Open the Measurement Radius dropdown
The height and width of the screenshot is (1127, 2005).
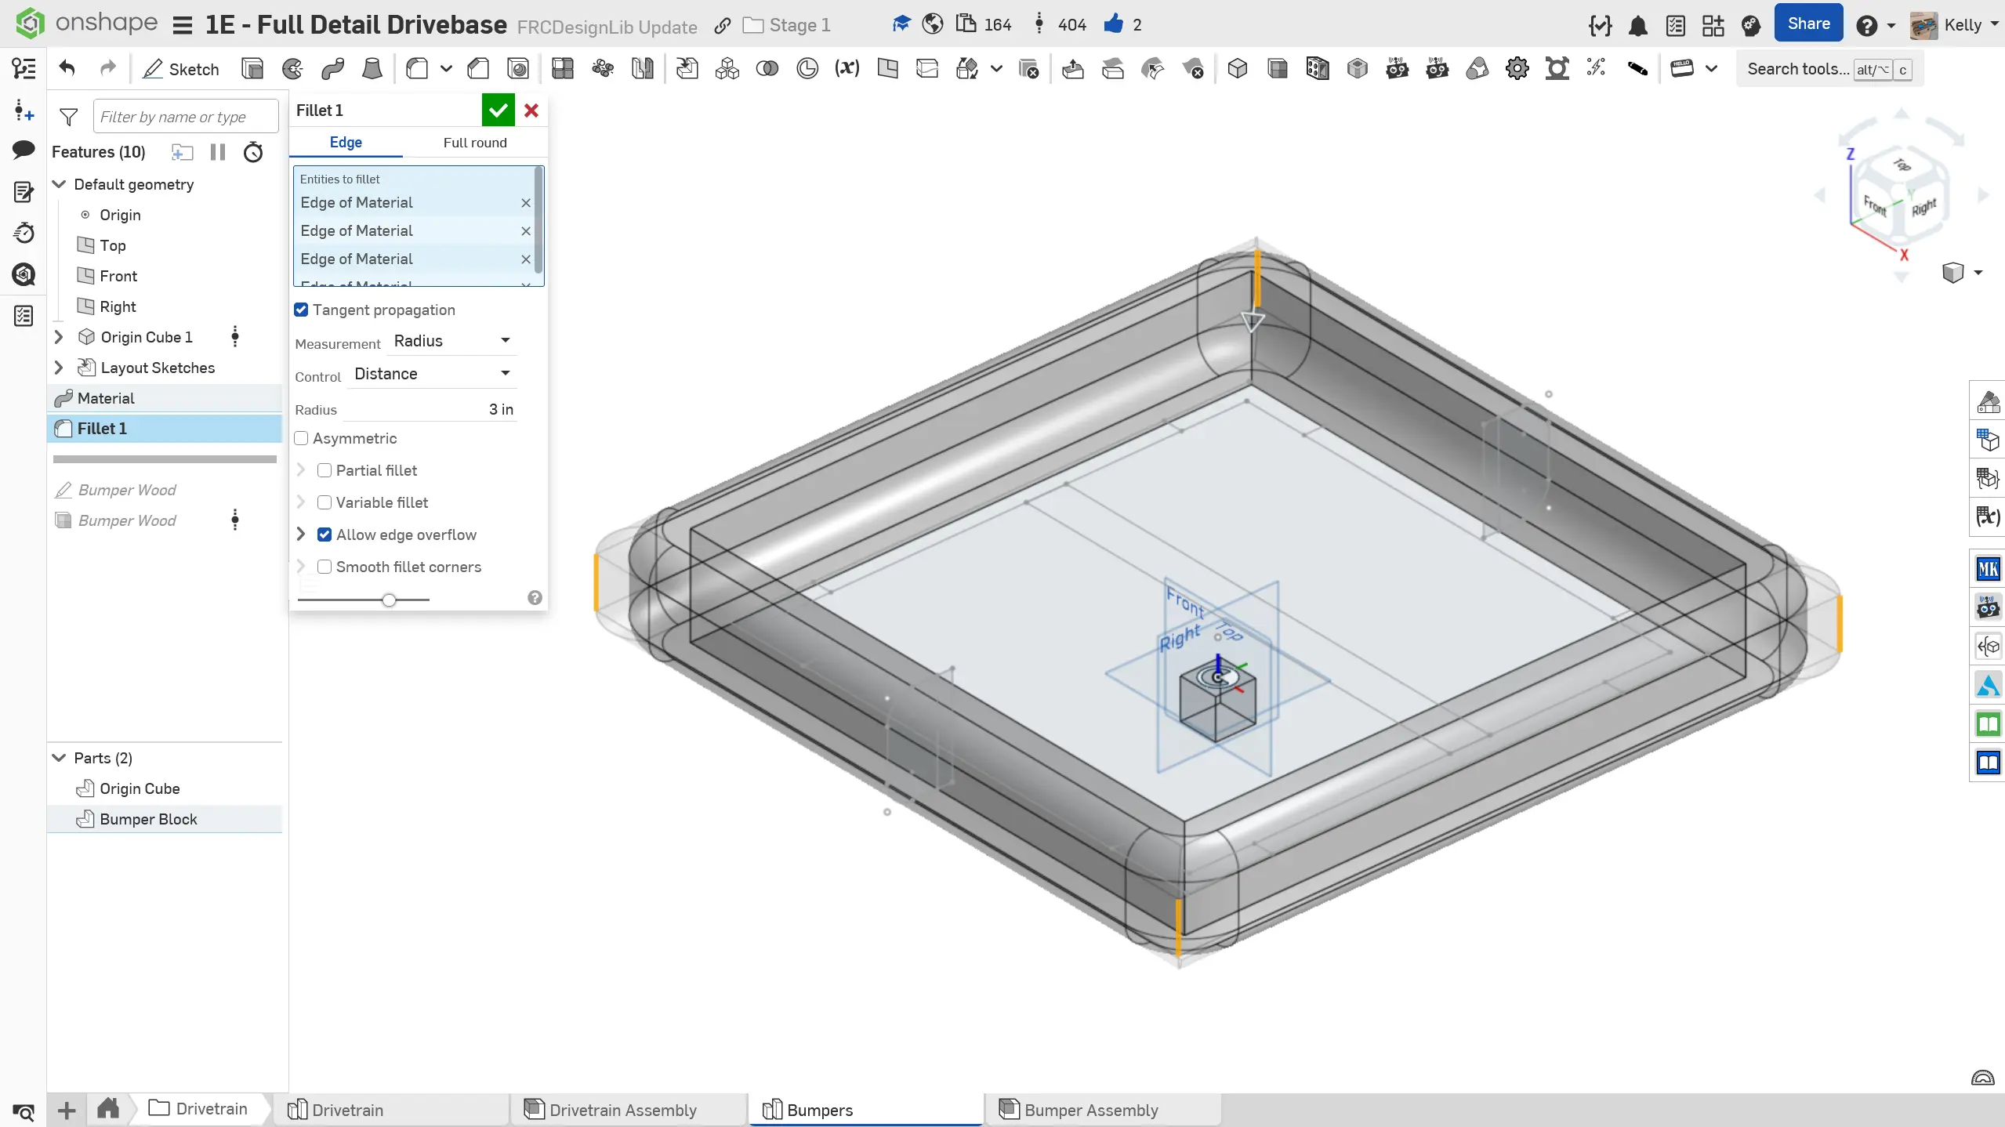coord(452,341)
